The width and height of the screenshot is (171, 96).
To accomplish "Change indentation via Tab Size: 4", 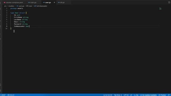I will click(118, 95).
